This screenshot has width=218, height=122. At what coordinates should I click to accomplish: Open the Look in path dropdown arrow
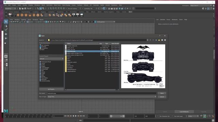click(x=147, y=40)
